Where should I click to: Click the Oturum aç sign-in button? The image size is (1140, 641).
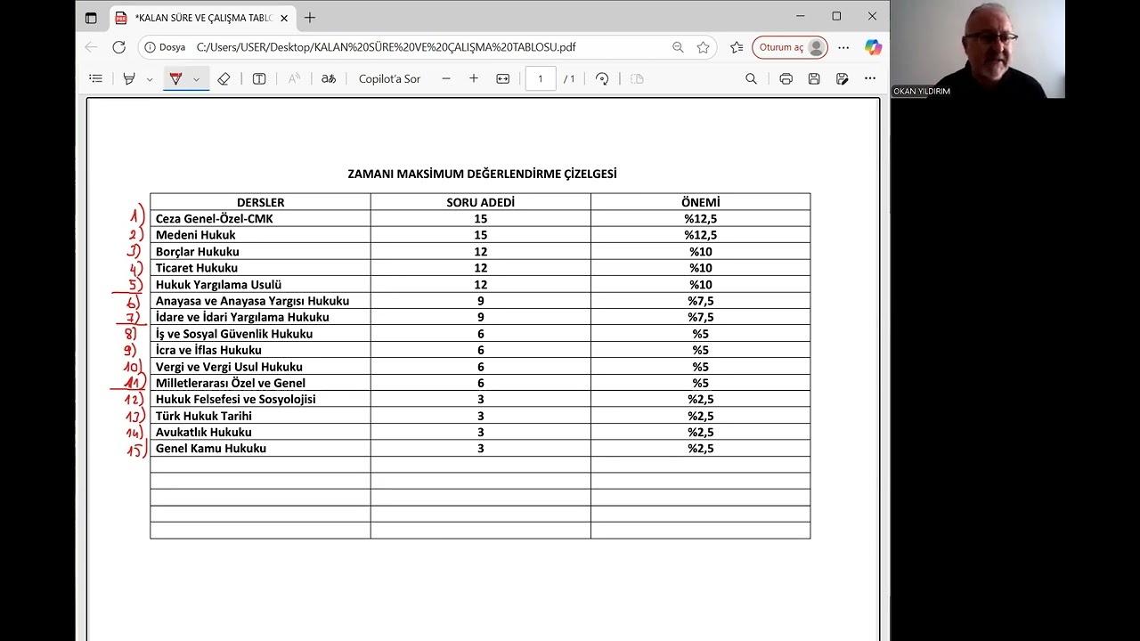click(x=790, y=47)
